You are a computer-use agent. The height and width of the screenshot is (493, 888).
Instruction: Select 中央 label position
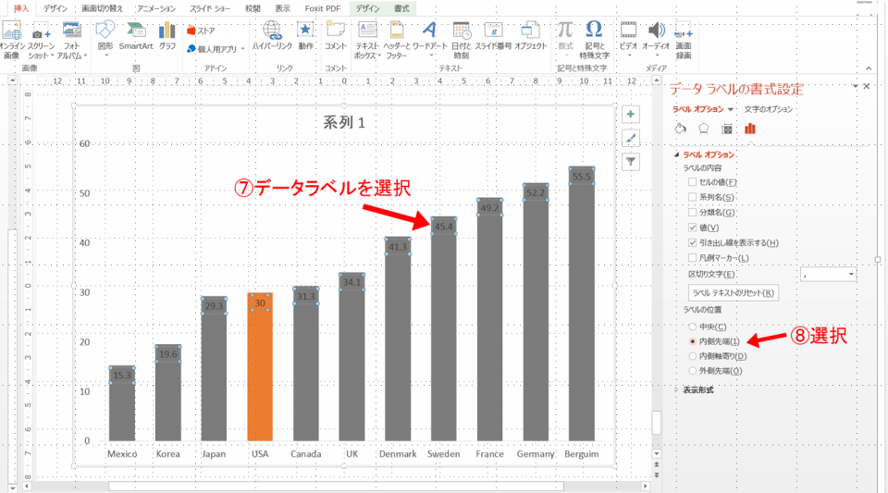point(692,327)
